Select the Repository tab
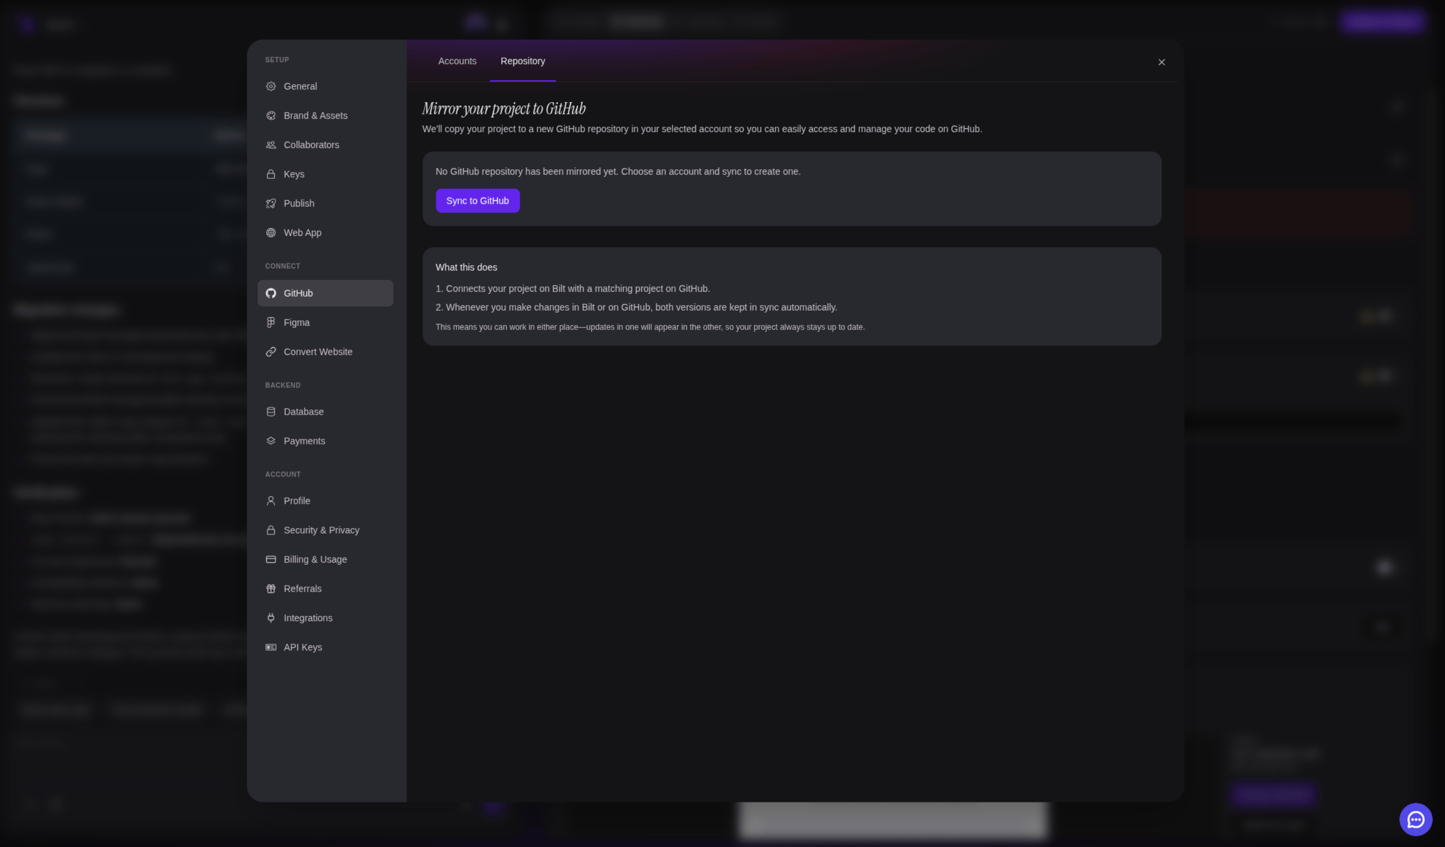Image resolution: width=1445 pixels, height=847 pixels. (523, 61)
